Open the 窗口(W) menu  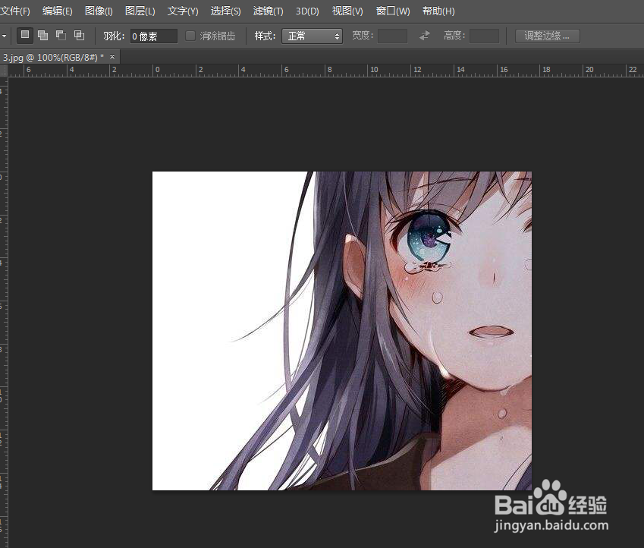(393, 11)
